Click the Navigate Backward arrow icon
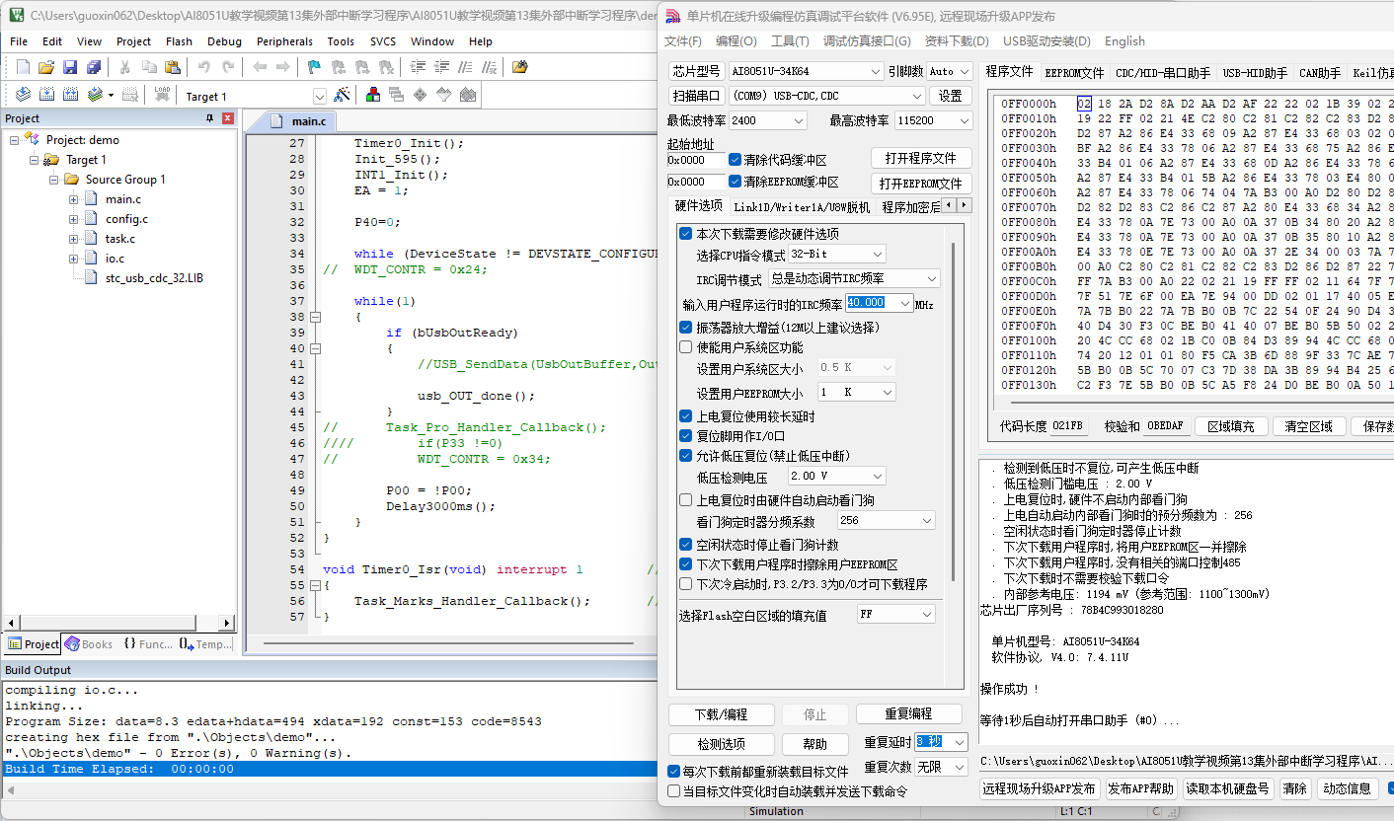1394x821 pixels. tap(260, 67)
